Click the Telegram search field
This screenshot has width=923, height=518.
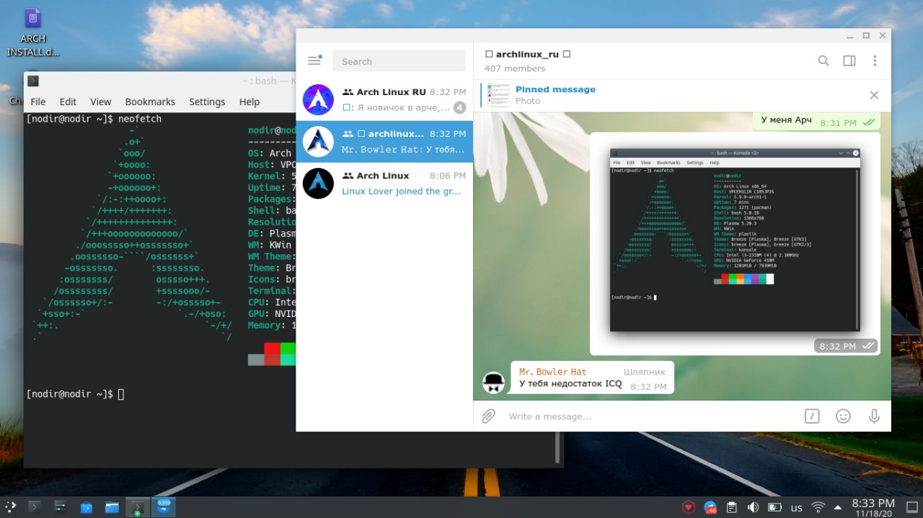tap(399, 61)
